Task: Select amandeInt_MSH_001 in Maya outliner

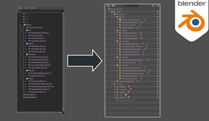Action: click(38, 76)
